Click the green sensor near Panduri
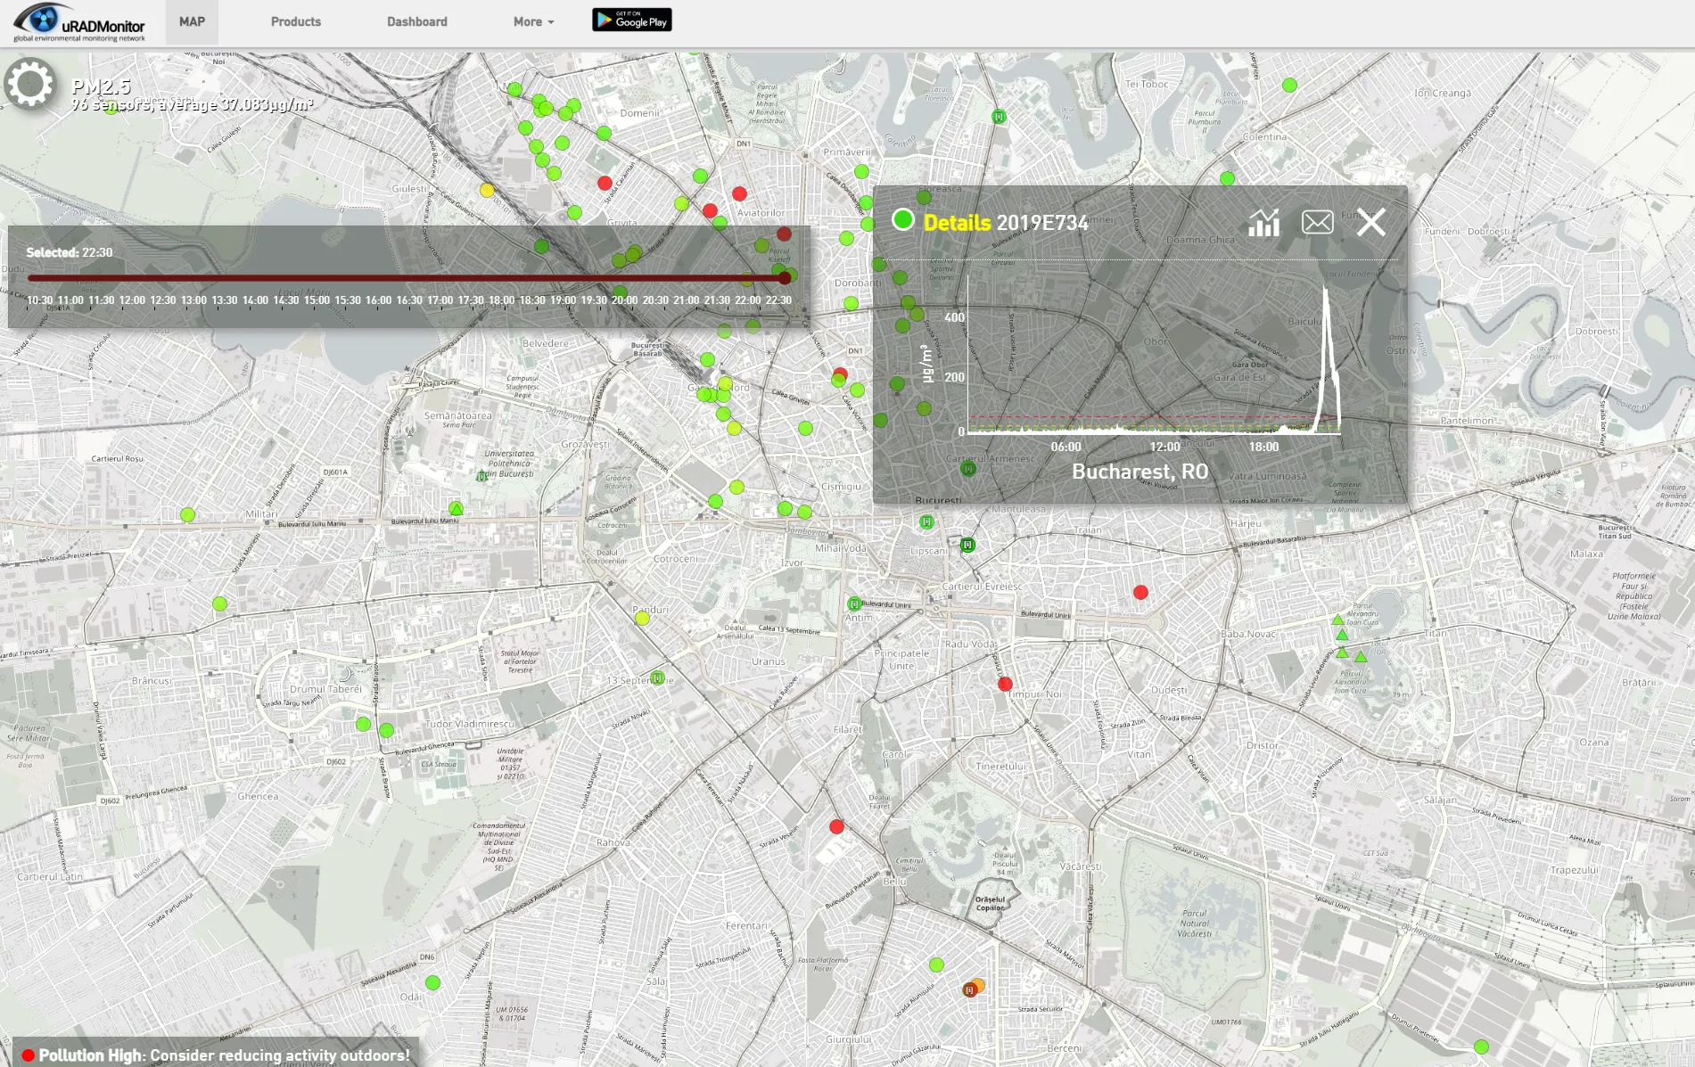The width and height of the screenshot is (1695, 1067). tap(642, 618)
